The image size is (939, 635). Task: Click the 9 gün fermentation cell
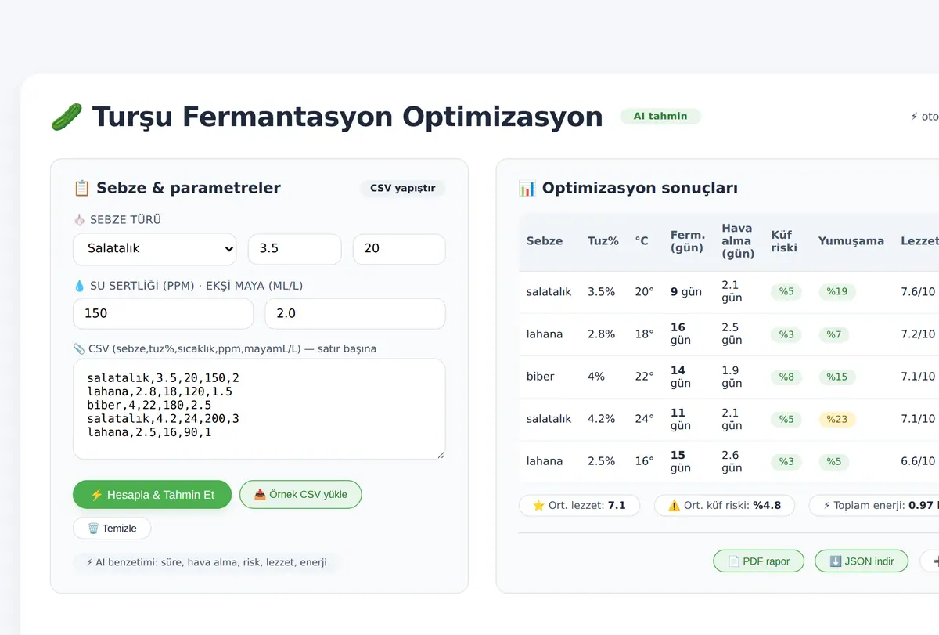point(686,292)
